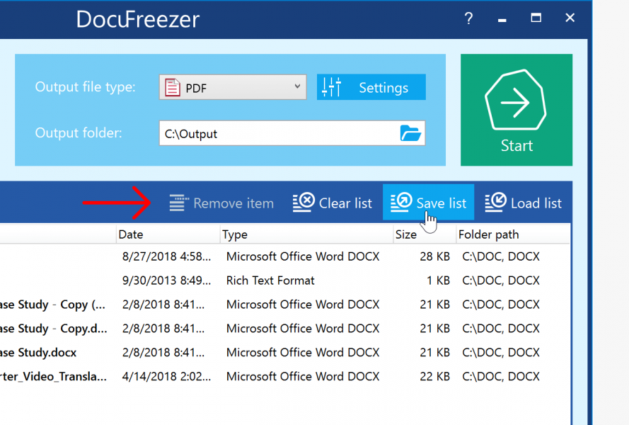The image size is (629, 425).
Task: Sort list by Size column header
Action: [x=406, y=234]
